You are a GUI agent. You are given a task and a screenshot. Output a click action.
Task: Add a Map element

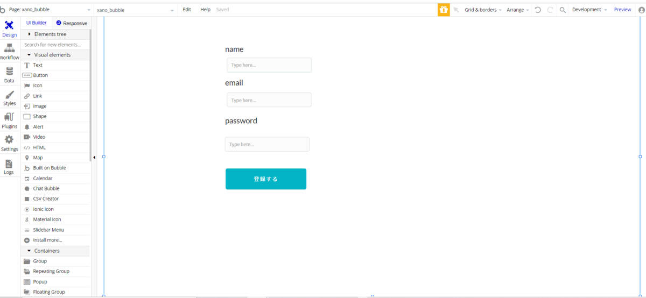coord(55,158)
